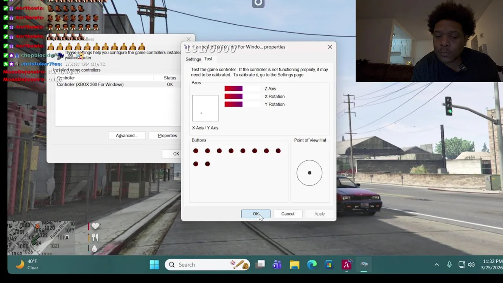Click OK in the controller properties dialog

tap(256, 214)
